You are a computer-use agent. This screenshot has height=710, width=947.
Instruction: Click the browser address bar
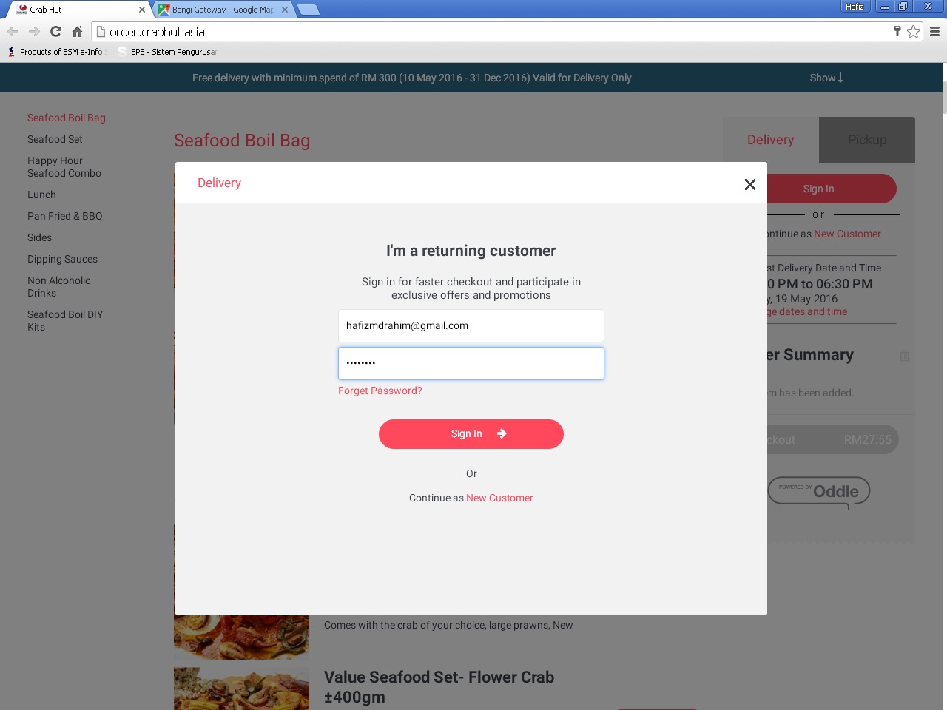click(496, 31)
